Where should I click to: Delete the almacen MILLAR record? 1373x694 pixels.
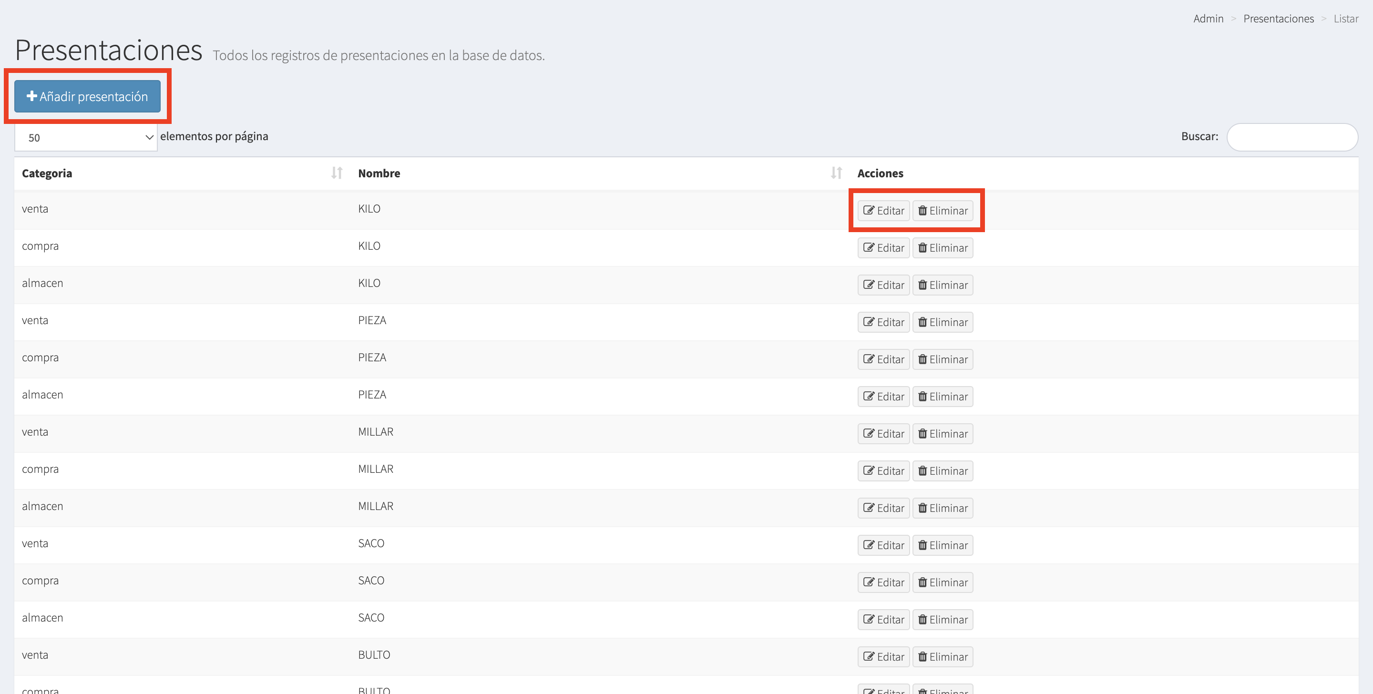pyautogui.click(x=943, y=508)
